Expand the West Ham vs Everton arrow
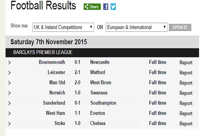The width and height of the screenshot is (204, 136). pos(10,113)
